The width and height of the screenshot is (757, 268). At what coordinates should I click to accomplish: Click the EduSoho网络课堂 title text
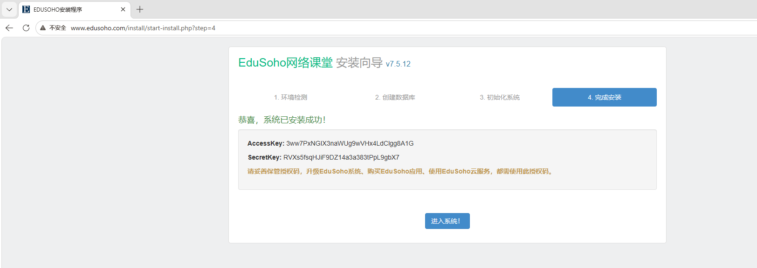tap(285, 62)
